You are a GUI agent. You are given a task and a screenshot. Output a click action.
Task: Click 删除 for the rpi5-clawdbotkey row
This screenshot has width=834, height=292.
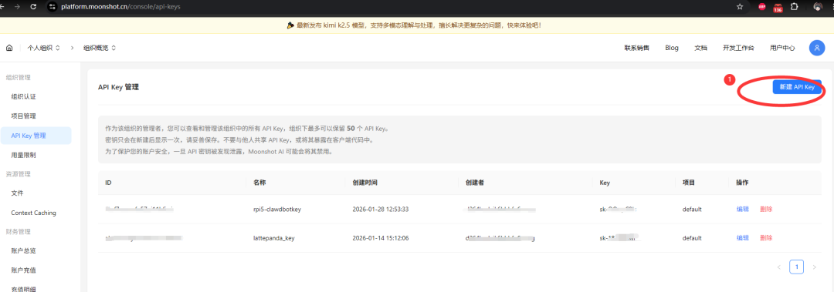767,210
